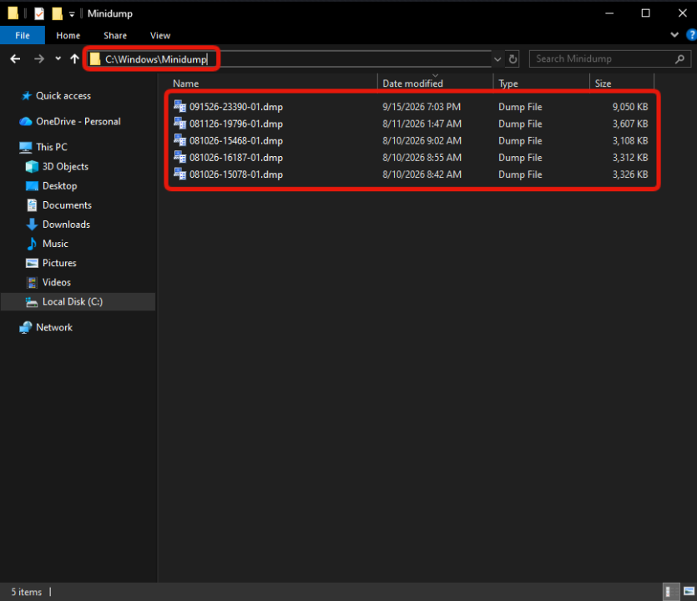The width and height of the screenshot is (697, 601).
Task: Click the Properties quick access icon
Action: [x=39, y=14]
